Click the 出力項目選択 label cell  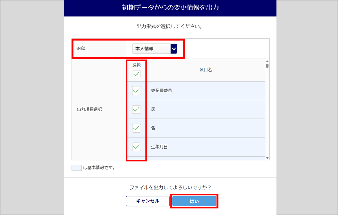click(89, 109)
